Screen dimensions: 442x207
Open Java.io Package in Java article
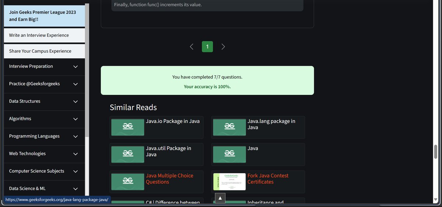tap(173, 121)
